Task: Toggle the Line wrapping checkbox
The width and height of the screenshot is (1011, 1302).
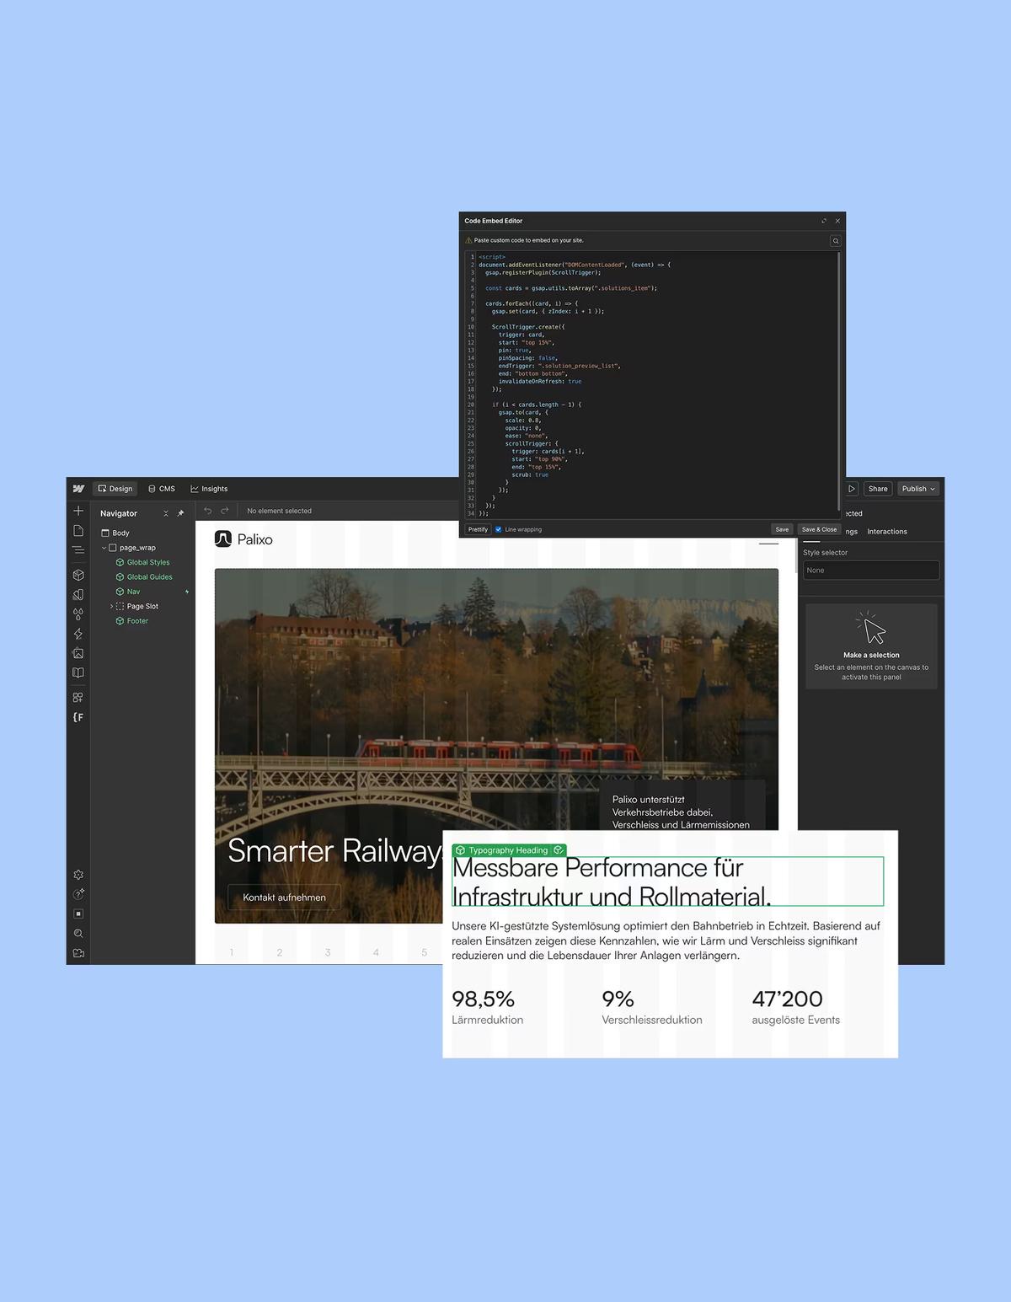Action: pyautogui.click(x=499, y=529)
